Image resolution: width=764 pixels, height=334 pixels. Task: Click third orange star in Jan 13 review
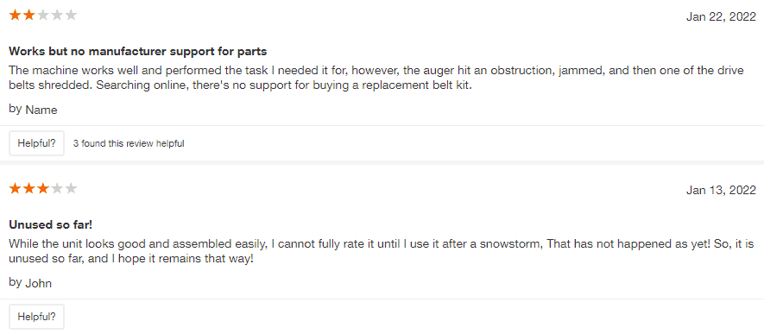[x=43, y=188]
